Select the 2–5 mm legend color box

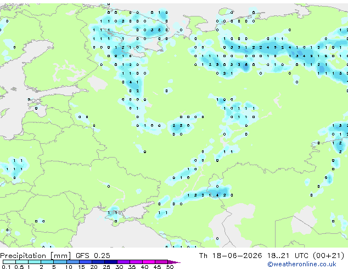[x=47, y=262]
